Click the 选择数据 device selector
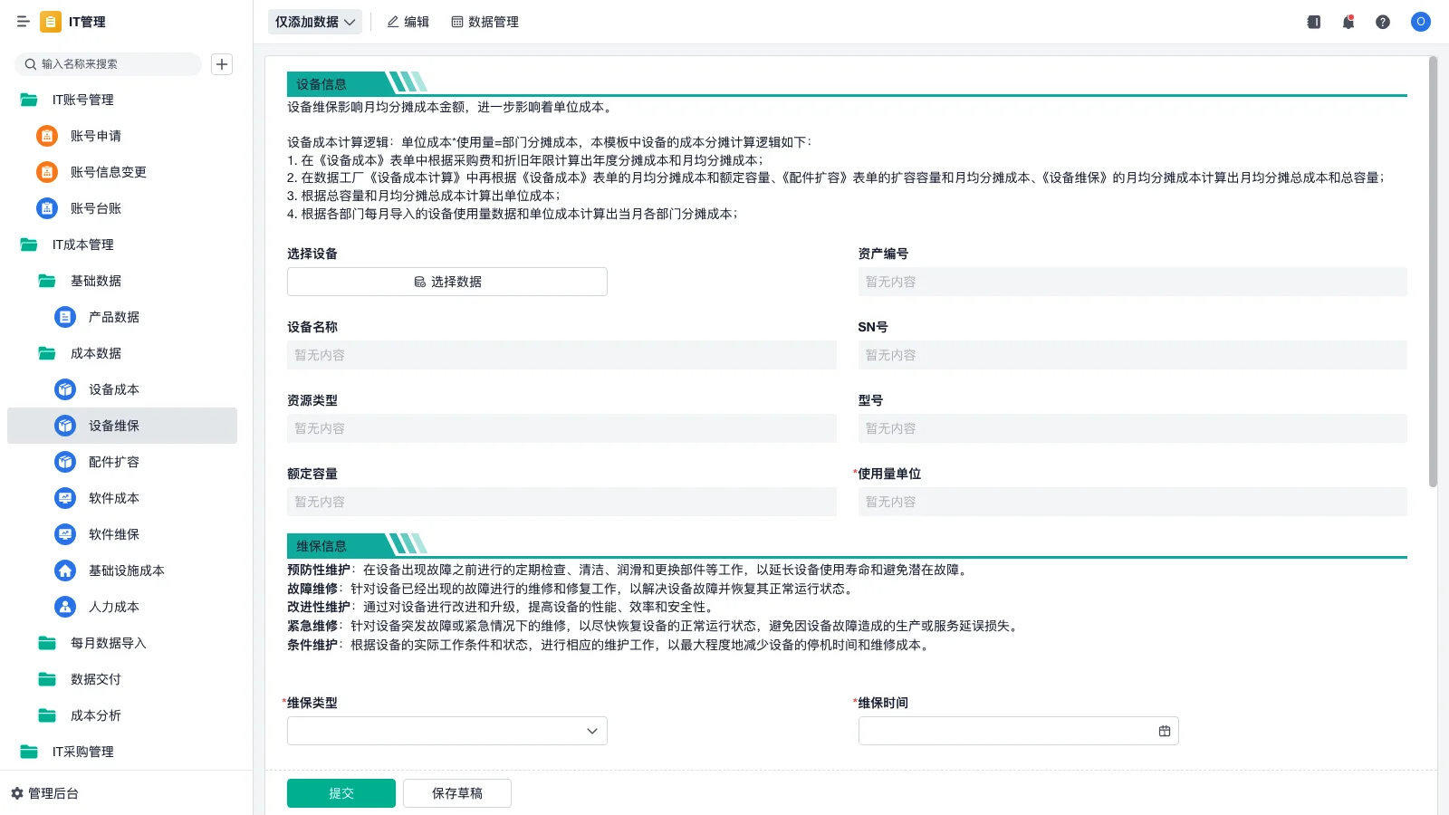The height and width of the screenshot is (815, 1449). click(x=446, y=282)
